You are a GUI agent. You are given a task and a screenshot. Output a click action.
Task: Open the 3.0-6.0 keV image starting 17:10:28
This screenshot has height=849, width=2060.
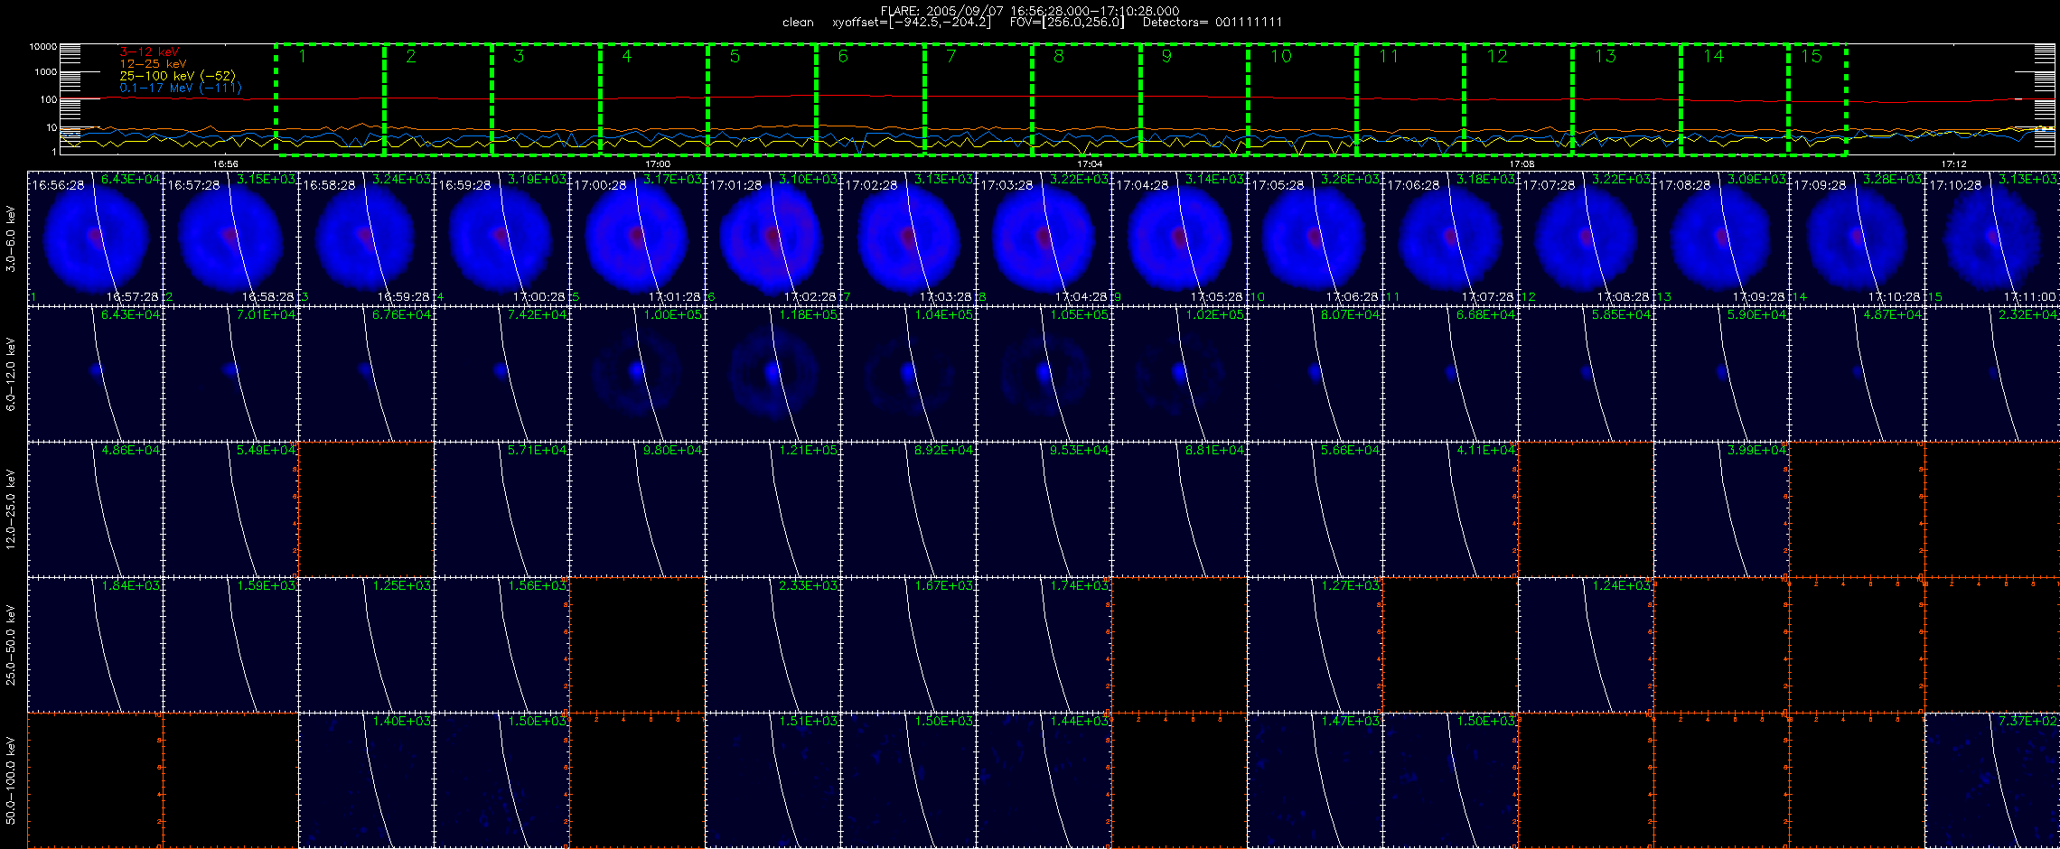pos(1992,238)
